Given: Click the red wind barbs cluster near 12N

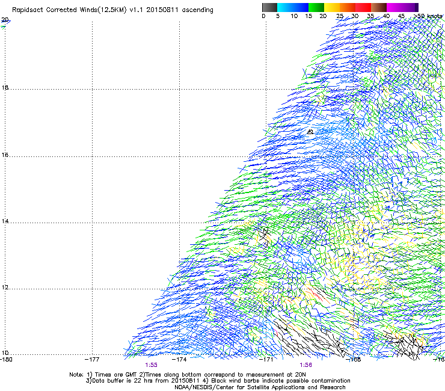Looking at the screenshot, I should point(316,295).
